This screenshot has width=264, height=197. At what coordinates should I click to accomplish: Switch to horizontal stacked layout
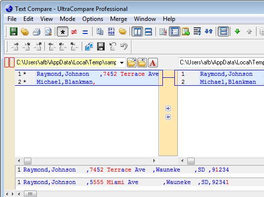pos(148,31)
